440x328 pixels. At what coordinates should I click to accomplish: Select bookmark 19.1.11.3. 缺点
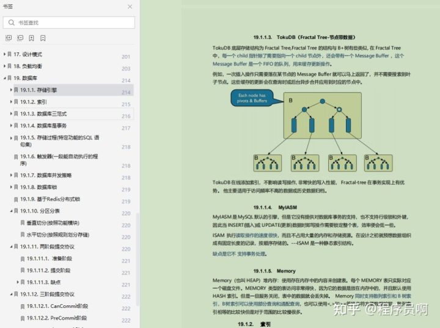44,282
